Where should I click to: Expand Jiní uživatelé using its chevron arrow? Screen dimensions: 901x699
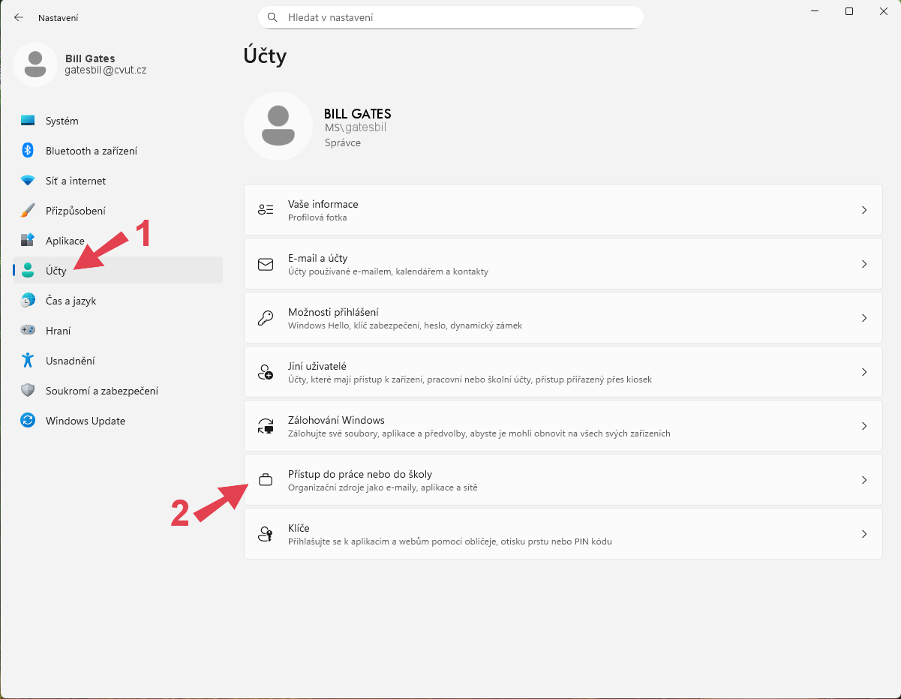click(864, 372)
